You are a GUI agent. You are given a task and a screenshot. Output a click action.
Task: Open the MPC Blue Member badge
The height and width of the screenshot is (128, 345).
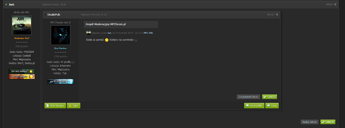tap(60, 81)
